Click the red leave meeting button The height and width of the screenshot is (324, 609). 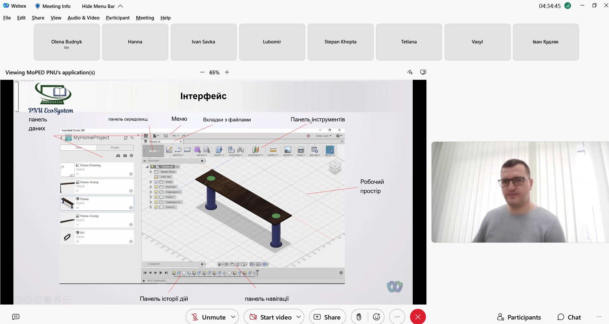click(x=418, y=317)
